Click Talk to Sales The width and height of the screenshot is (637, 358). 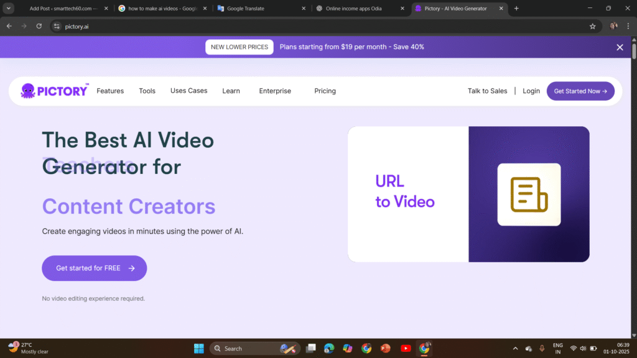[x=488, y=91]
